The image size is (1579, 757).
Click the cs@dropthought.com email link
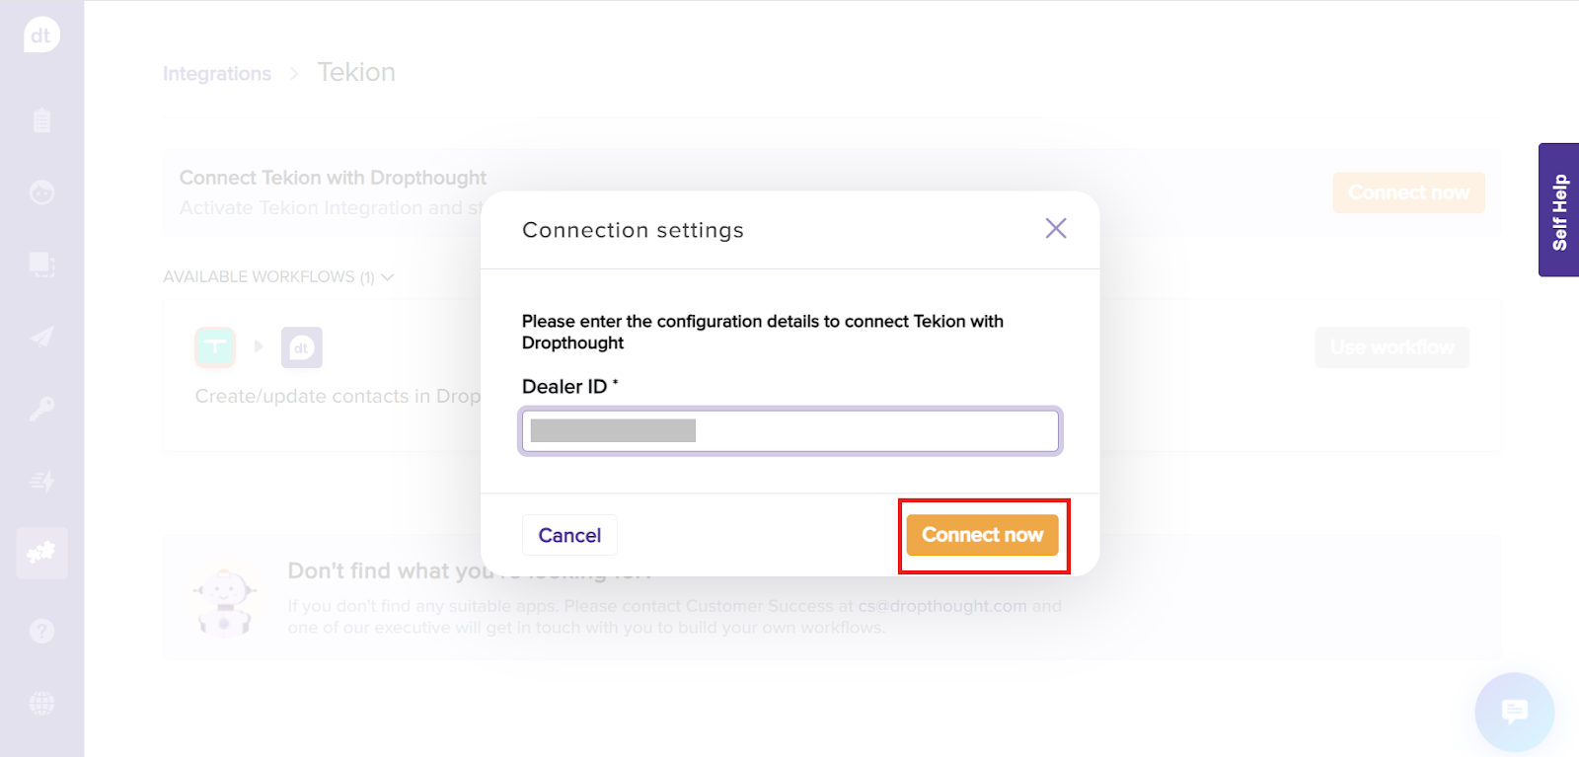click(941, 606)
